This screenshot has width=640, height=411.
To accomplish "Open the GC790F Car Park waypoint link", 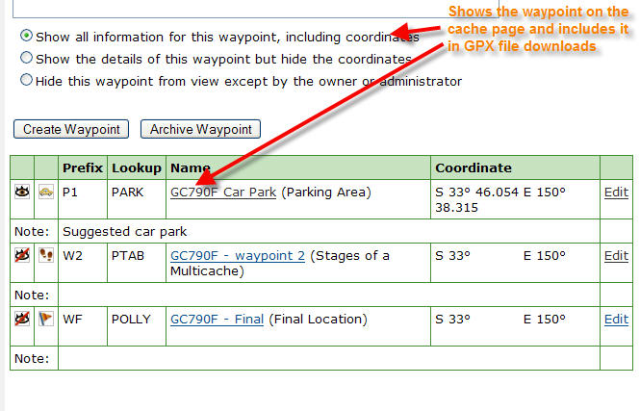I will pyautogui.click(x=223, y=193).
